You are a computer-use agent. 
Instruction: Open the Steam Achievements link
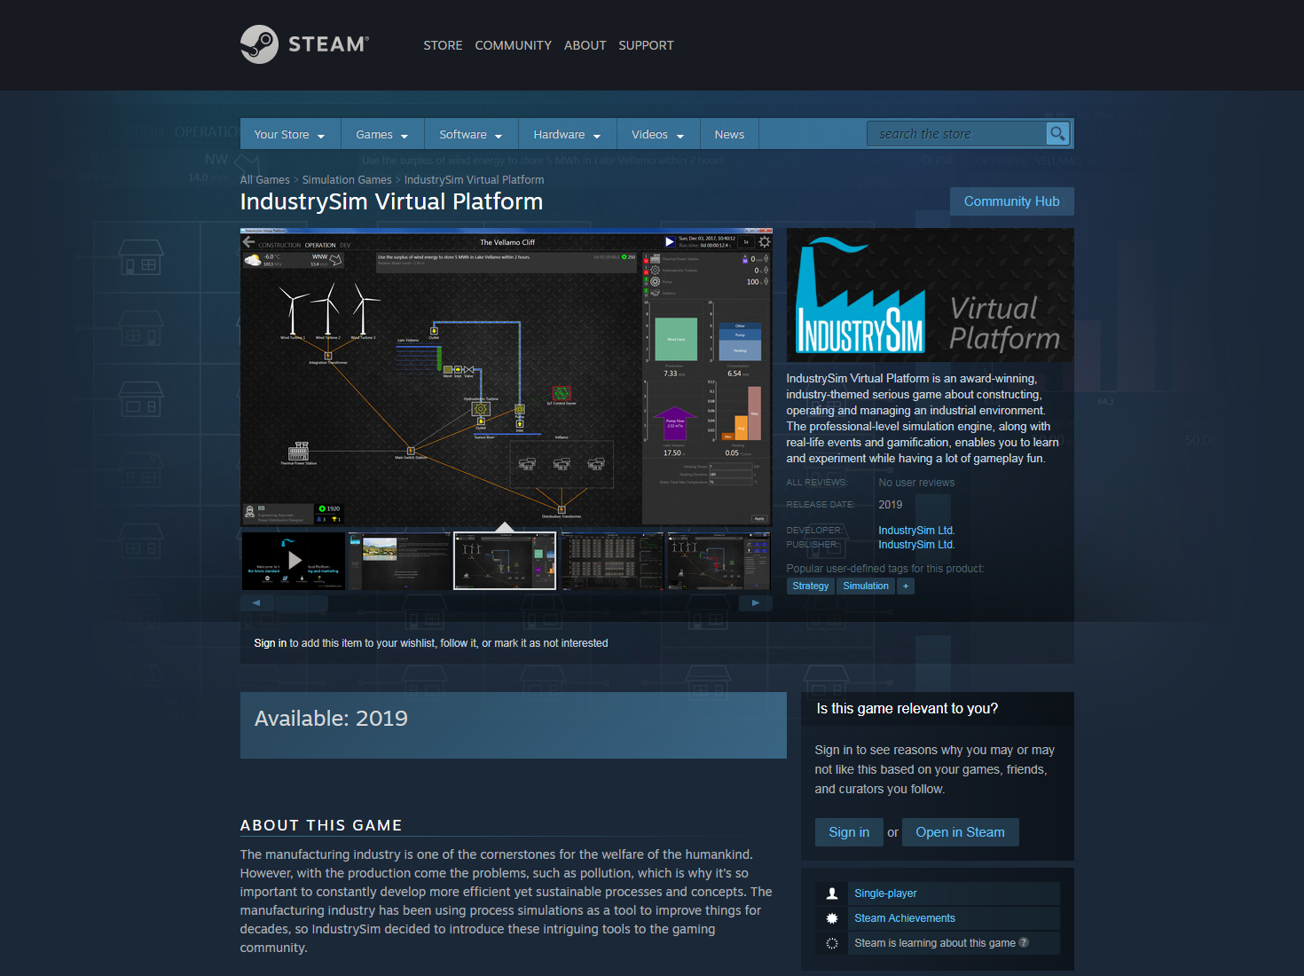[x=905, y=918]
